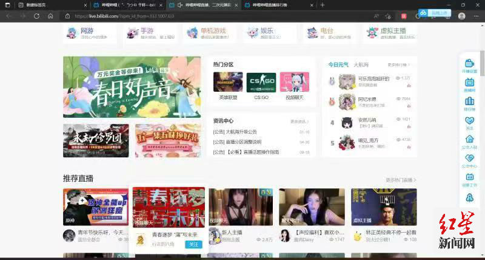Click the 网游 category mascot icon
This screenshot has width=485, height=260.
click(72, 33)
